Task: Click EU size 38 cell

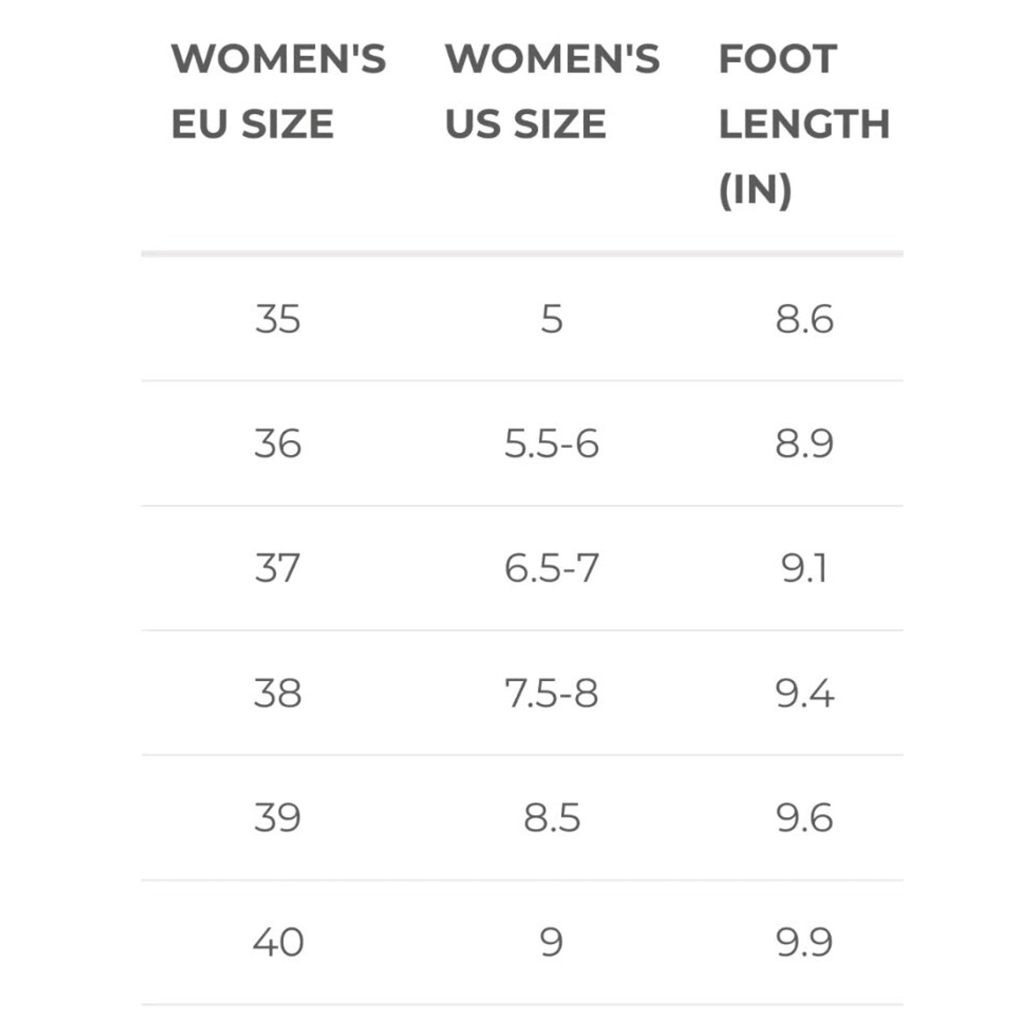Action: [277, 693]
